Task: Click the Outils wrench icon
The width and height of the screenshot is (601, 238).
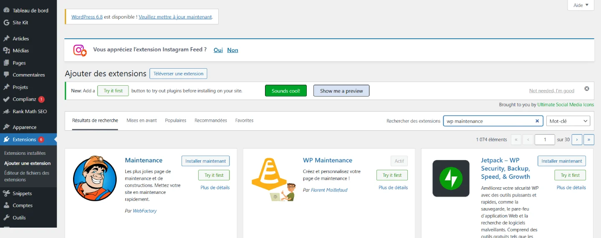Action: 6,218
